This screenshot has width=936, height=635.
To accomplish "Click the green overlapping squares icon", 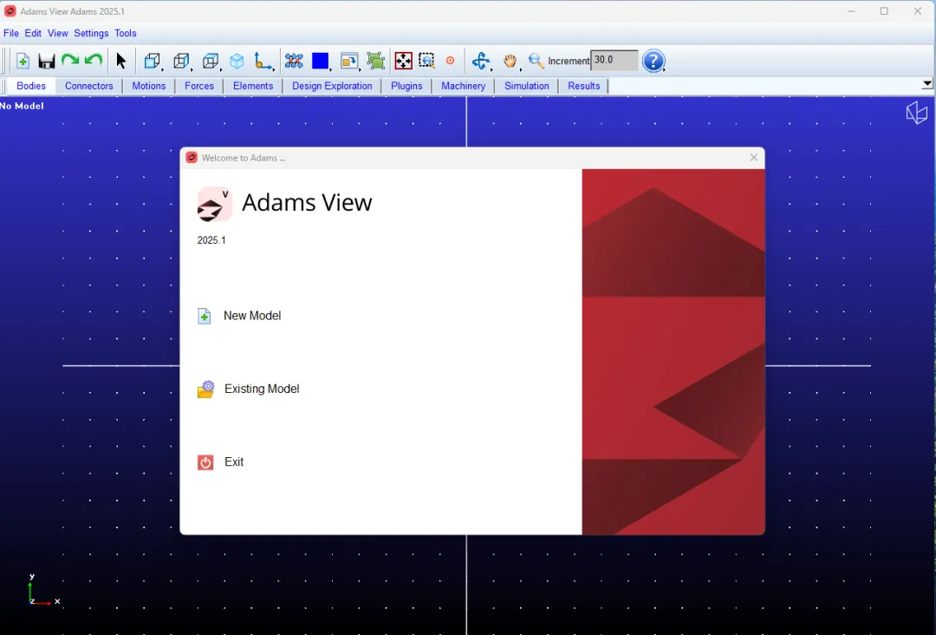I will coord(375,61).
